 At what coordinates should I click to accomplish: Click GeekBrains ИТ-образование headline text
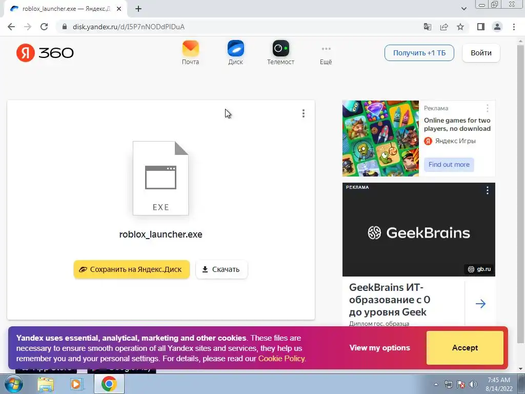(x=390, y=300)
